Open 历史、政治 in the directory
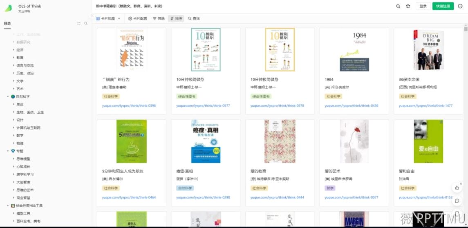 (25, 73)
